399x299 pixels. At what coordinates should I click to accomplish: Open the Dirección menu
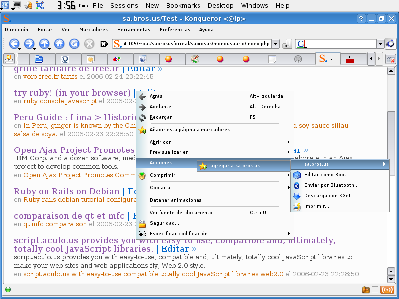pyautogui.click(x=16, y=30)
